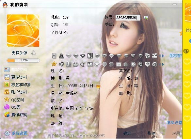Click the gender value 男
Viewport: 191px width, 139px height.
tap(68, 78)
